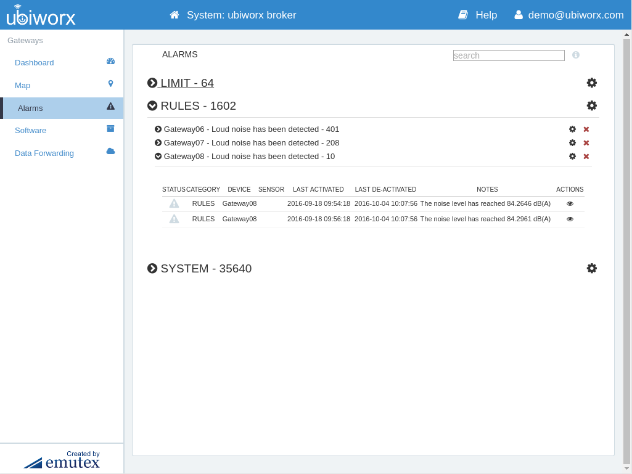Delete the Gateway07 alarm with red X
This screenshot has width=632, height=474.
point(586,142)
